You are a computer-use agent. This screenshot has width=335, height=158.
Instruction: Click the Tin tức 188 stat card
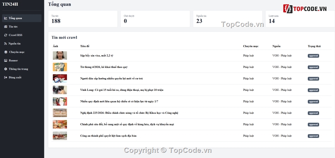[x=83, y=19]
